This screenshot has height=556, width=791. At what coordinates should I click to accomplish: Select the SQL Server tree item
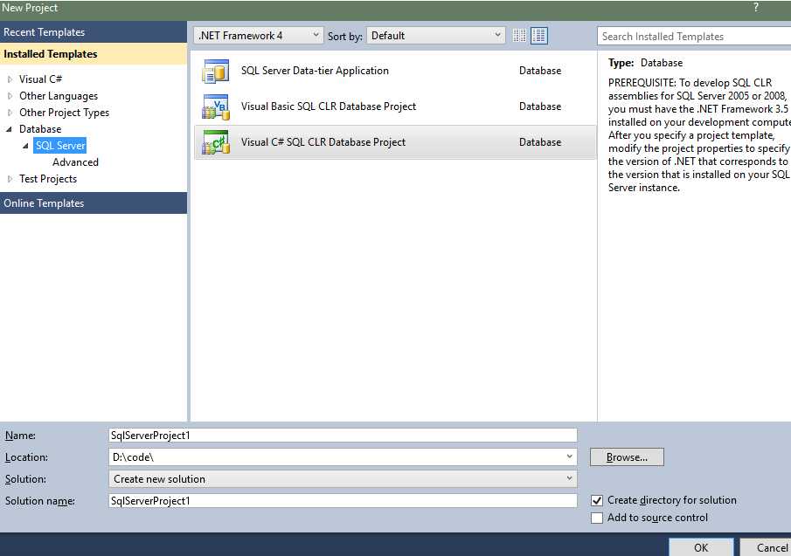[x=60, y=146]
